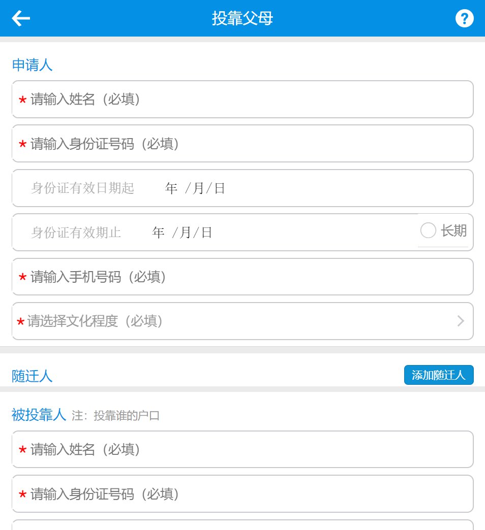Focus the 被投靠人 name input field
The height and width of the screenshot is (530, 485).
(x=243, y=450)
